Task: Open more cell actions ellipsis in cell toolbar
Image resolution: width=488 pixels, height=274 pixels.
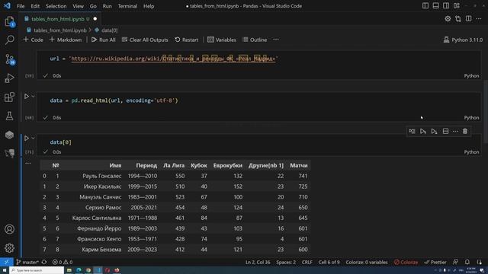Action: tap(455, 131)
